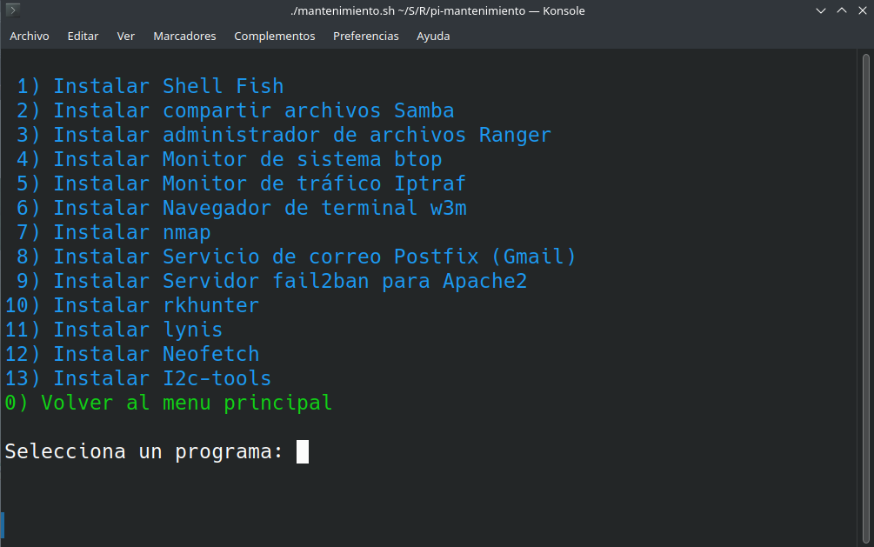Open the Ver menu
The width and height of the screenshot is (874, 547).
126,37
